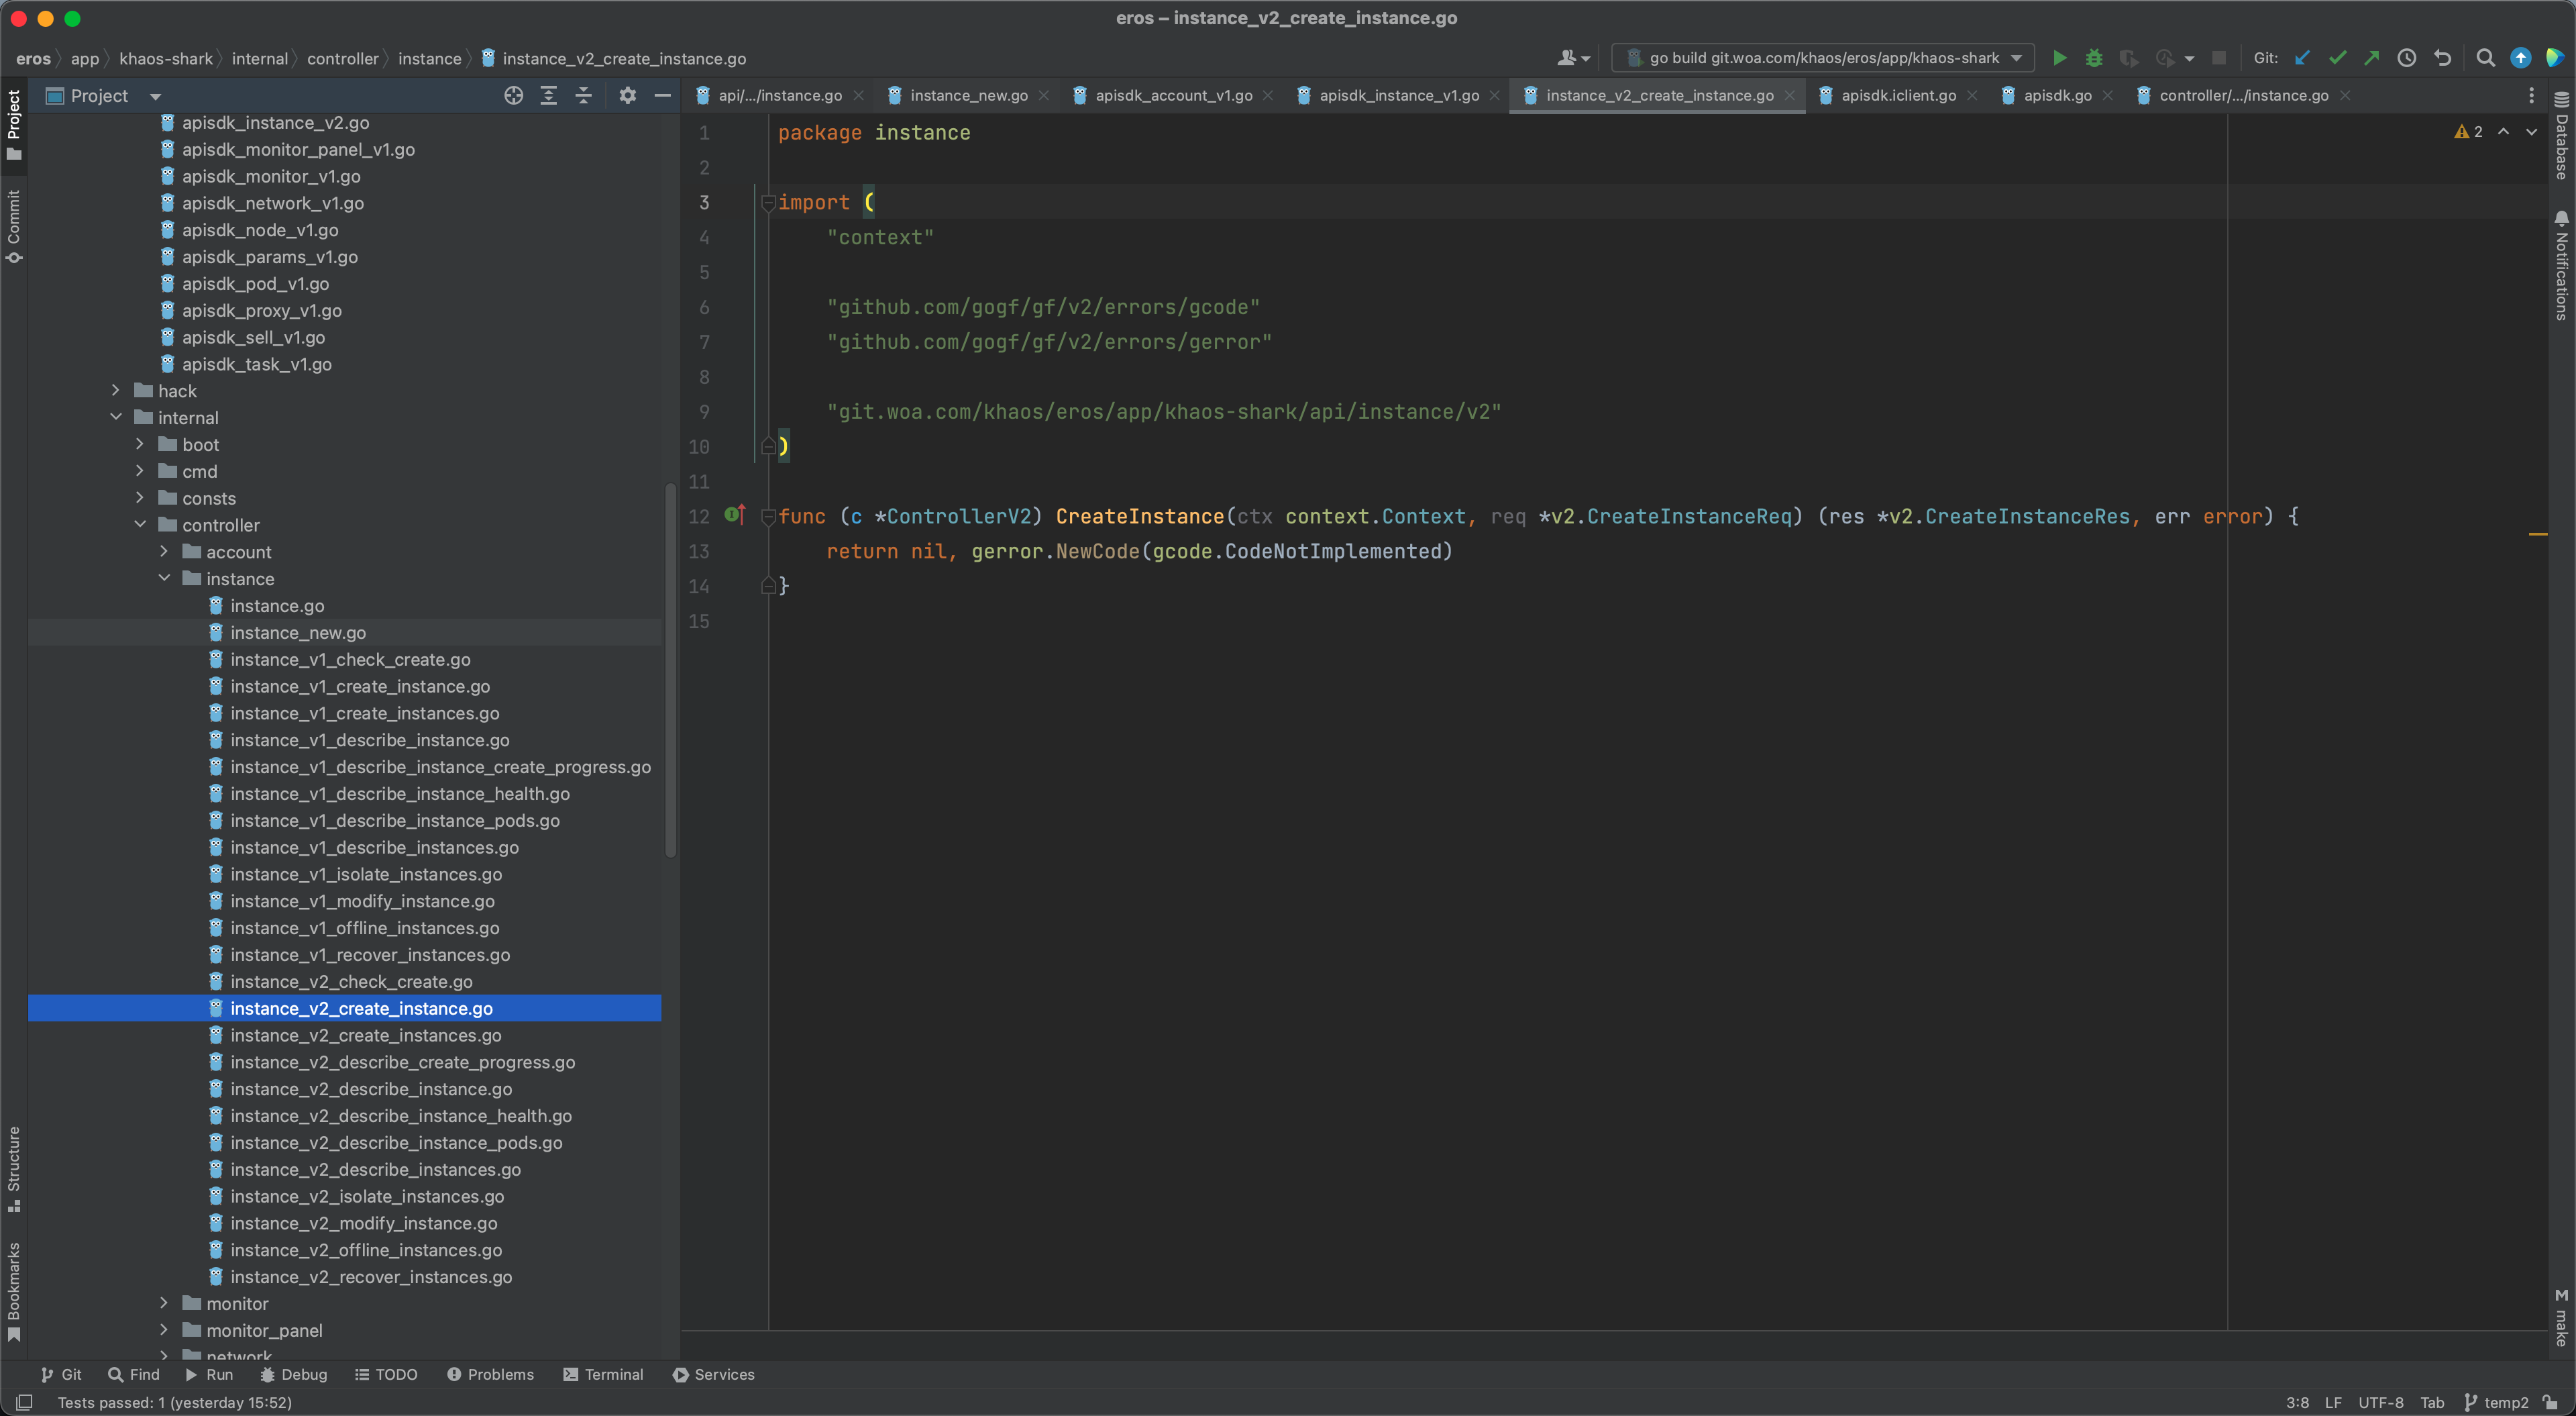Click the Git rollback arrow icon
The image size is (2576, 1416).
point(2443,58)
